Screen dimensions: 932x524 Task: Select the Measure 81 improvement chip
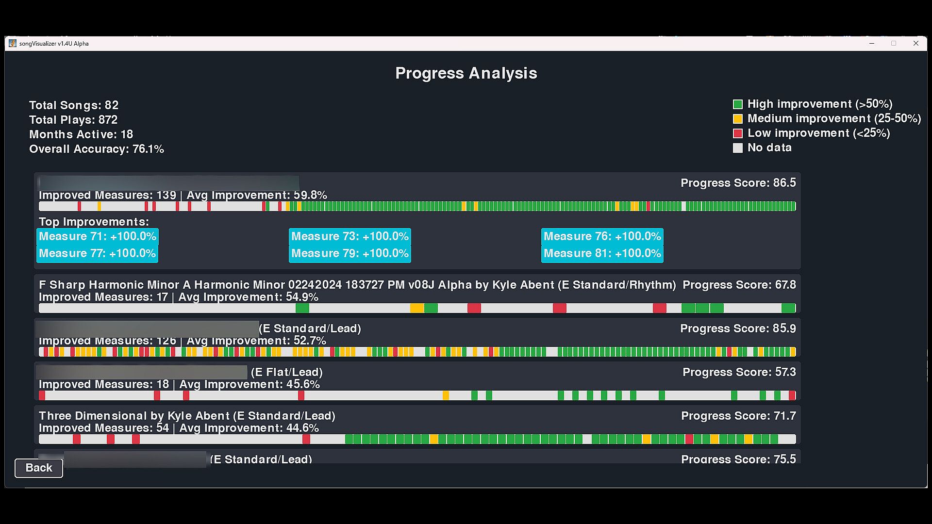pyautogui.click(x=602, y=253)
